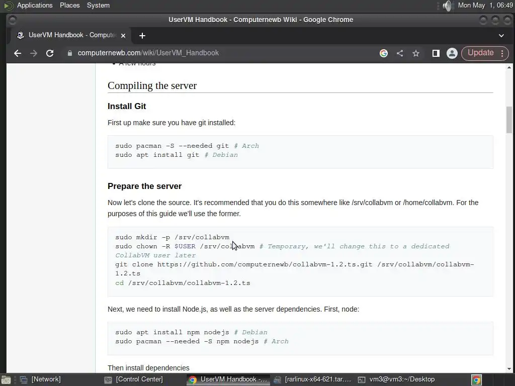Screen dimensions: 515x386
Task: Click the lock icon in address bar
Action: pos(69,53)
